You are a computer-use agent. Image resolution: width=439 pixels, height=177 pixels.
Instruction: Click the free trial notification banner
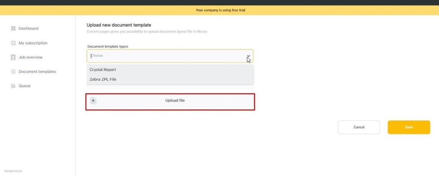tap(220, 10)
